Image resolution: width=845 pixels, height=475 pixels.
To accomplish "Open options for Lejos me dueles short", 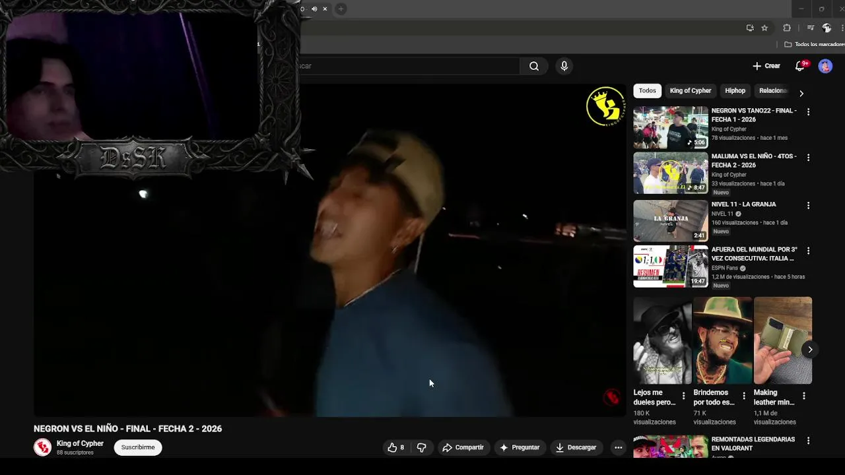I will click(683, 396).
